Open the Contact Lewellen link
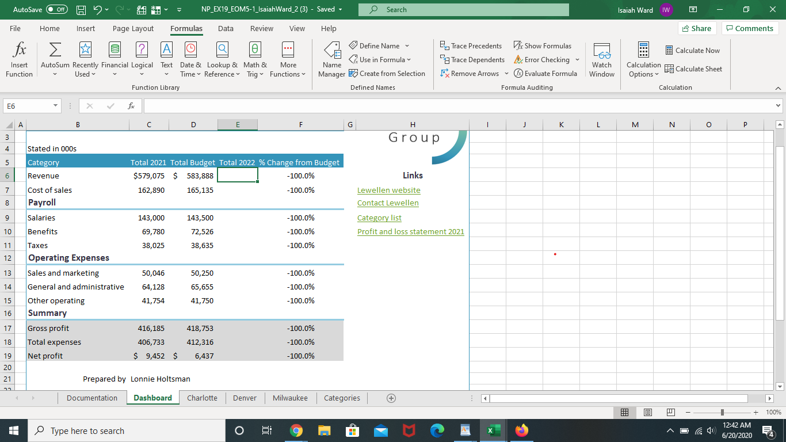Screen dimensions: 786x442 [388, 203]
